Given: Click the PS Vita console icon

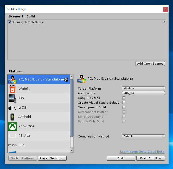Looking at the screenshot, I should pos(12,136).
